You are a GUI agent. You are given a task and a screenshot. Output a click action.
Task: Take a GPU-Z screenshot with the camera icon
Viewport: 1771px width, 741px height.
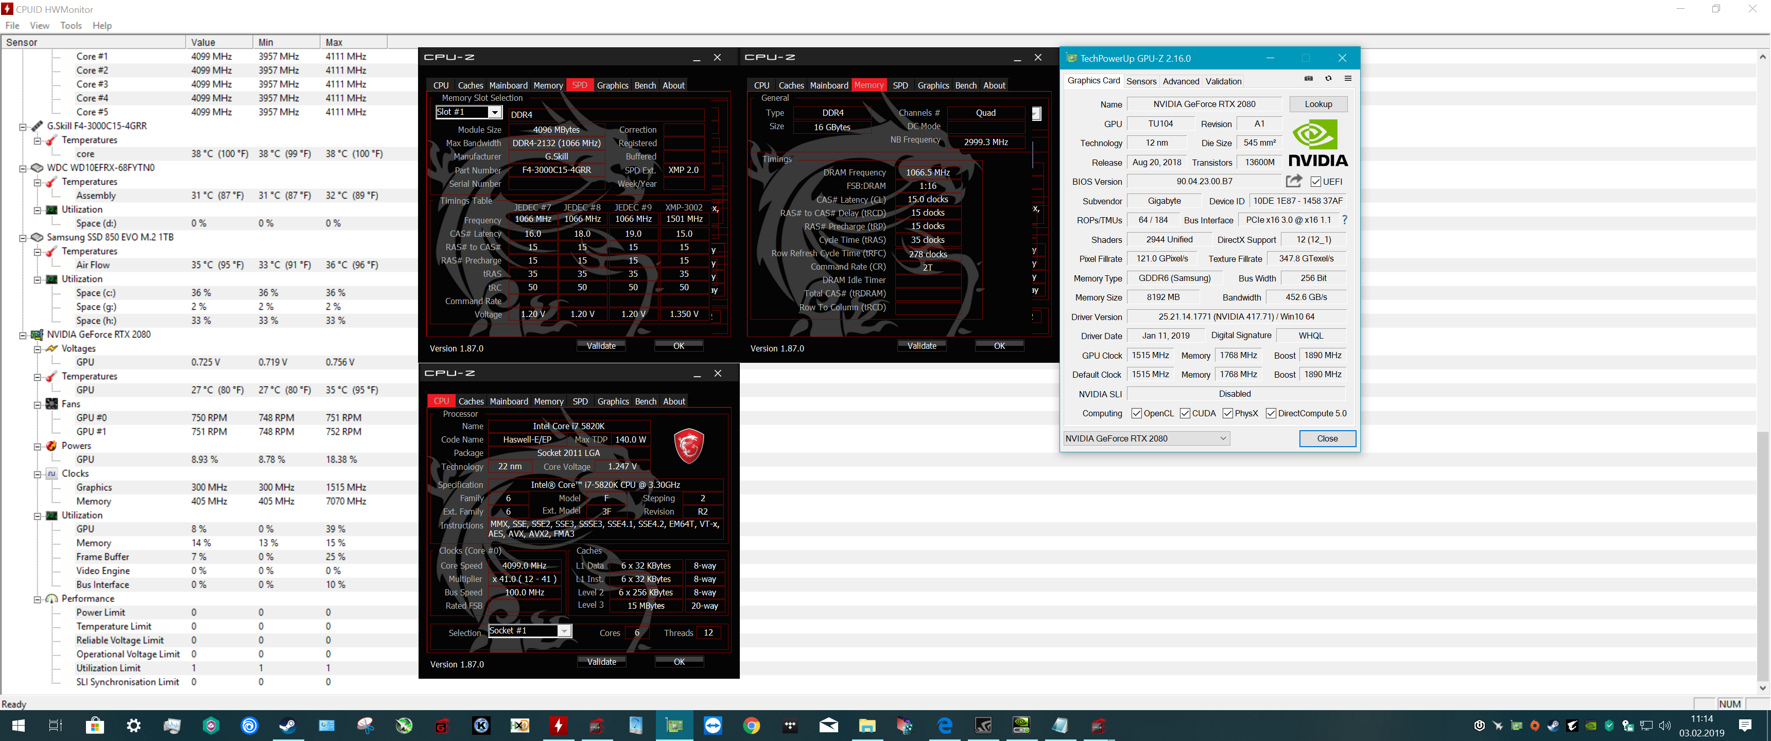click(1308, 79)
